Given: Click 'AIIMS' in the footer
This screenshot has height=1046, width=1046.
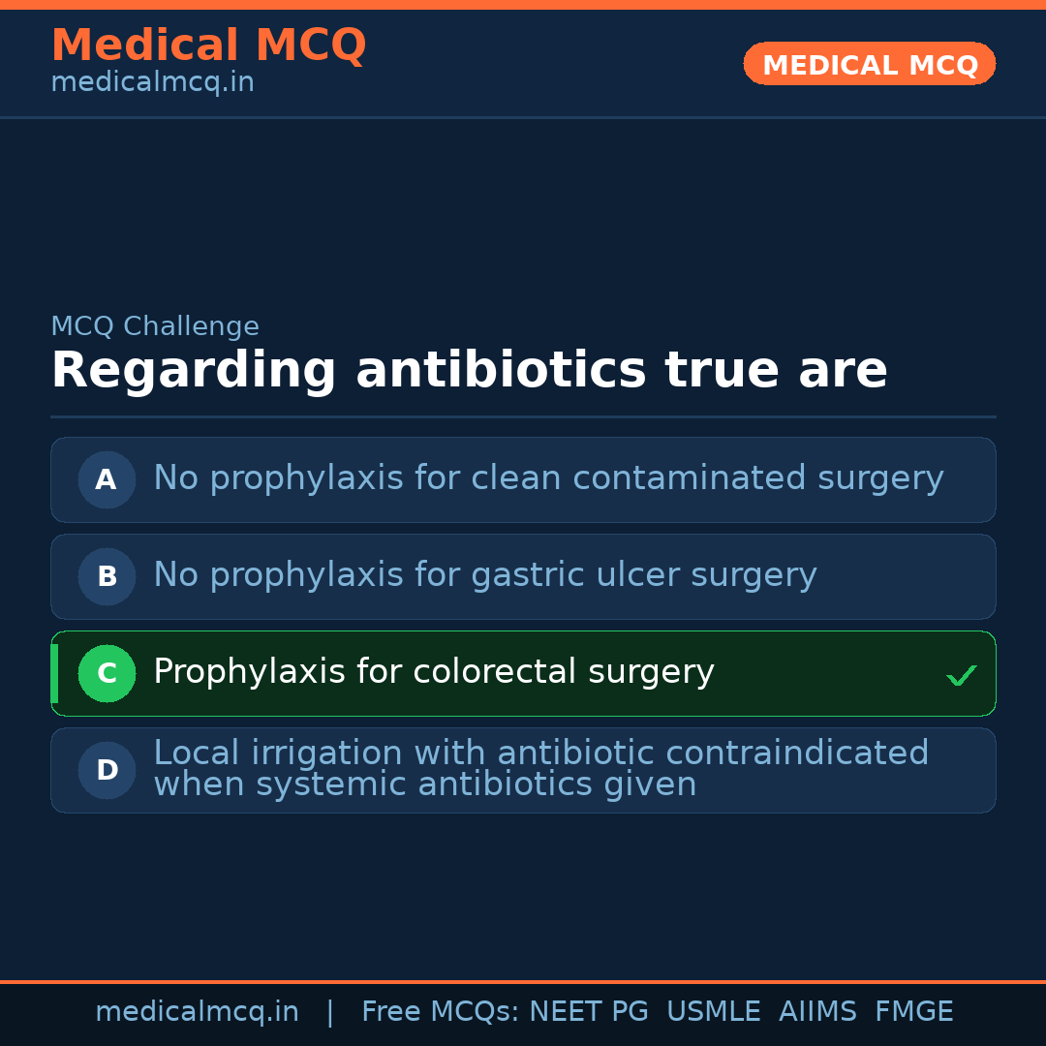Looking at the screenshot, I should pyautogui.click(x=816, y=1012).
